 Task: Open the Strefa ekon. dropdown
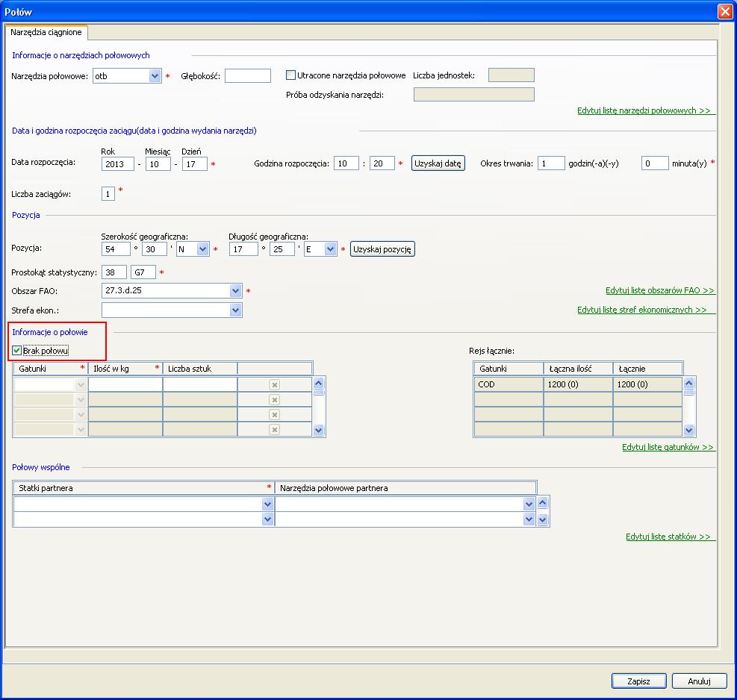pyautogui.click(x=236, y=310)
